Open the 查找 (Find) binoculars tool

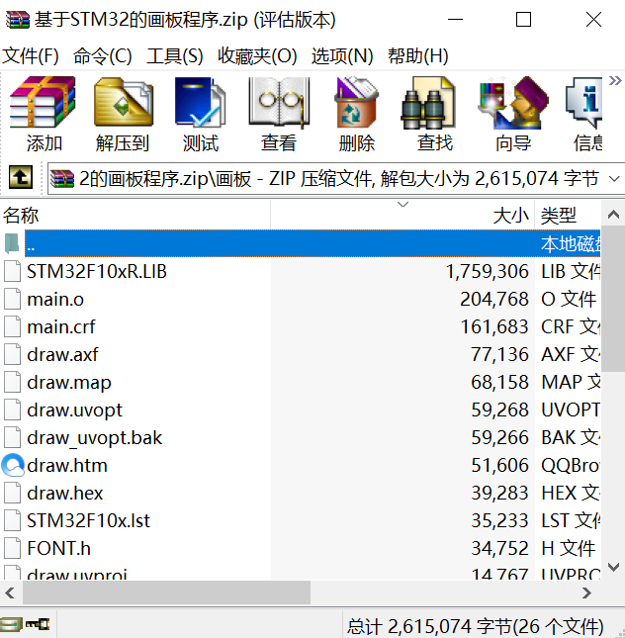point(434,115)
